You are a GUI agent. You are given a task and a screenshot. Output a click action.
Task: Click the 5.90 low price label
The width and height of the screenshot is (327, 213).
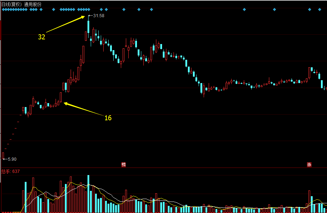[x=12, y=159]
